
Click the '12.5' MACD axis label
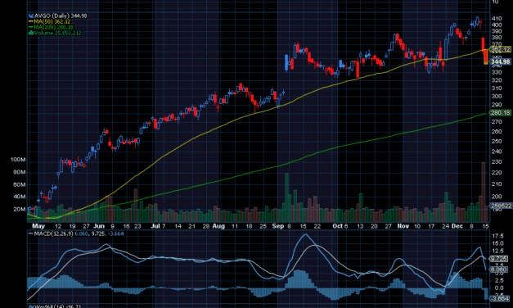[497, 251]
